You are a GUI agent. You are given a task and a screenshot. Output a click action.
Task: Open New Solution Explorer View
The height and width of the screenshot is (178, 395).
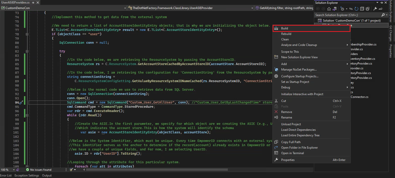311,57
